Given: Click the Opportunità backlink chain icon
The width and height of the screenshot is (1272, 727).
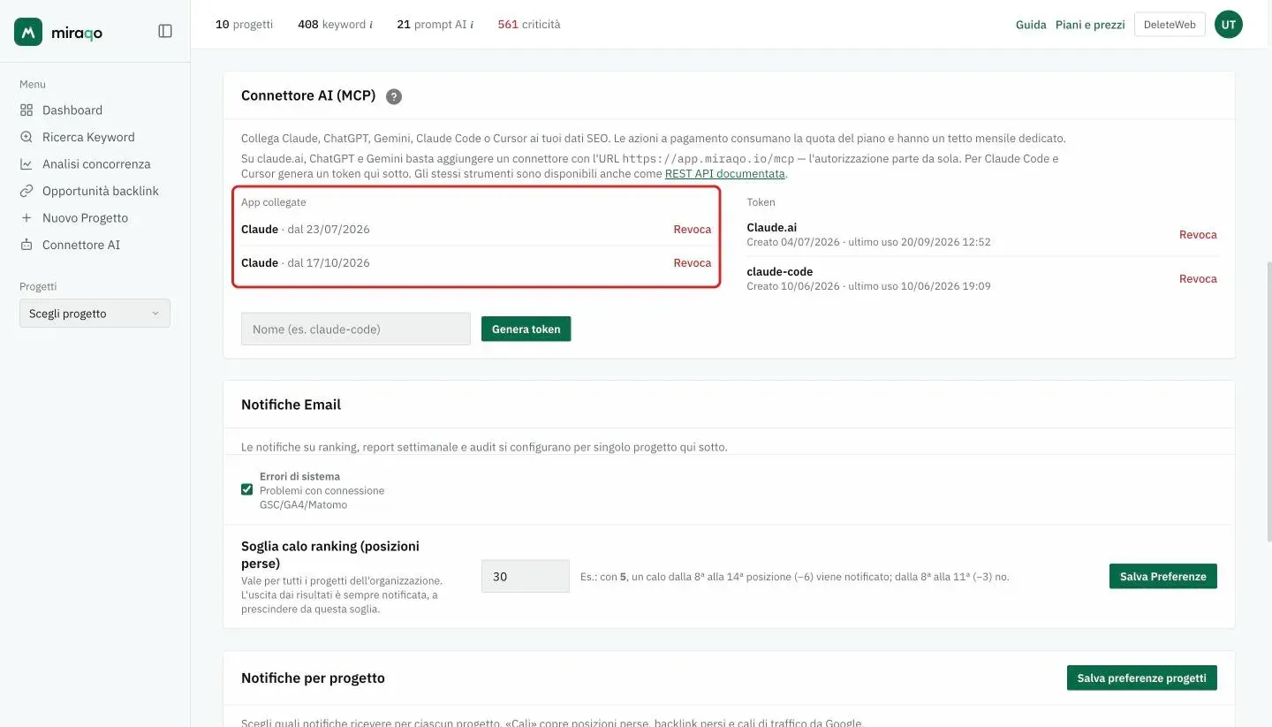Looking at the screenshot, I should [x=26, y=191].
